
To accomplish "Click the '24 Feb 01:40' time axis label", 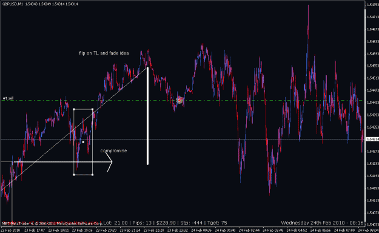I will tap(225, 231).
